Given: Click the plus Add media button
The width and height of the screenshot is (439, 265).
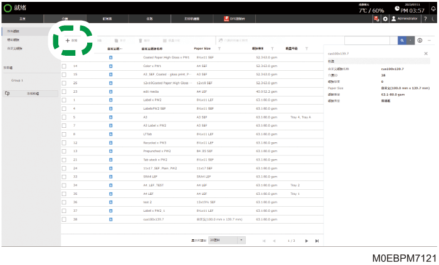Looking at the screenshot, I should pos(71,41).
